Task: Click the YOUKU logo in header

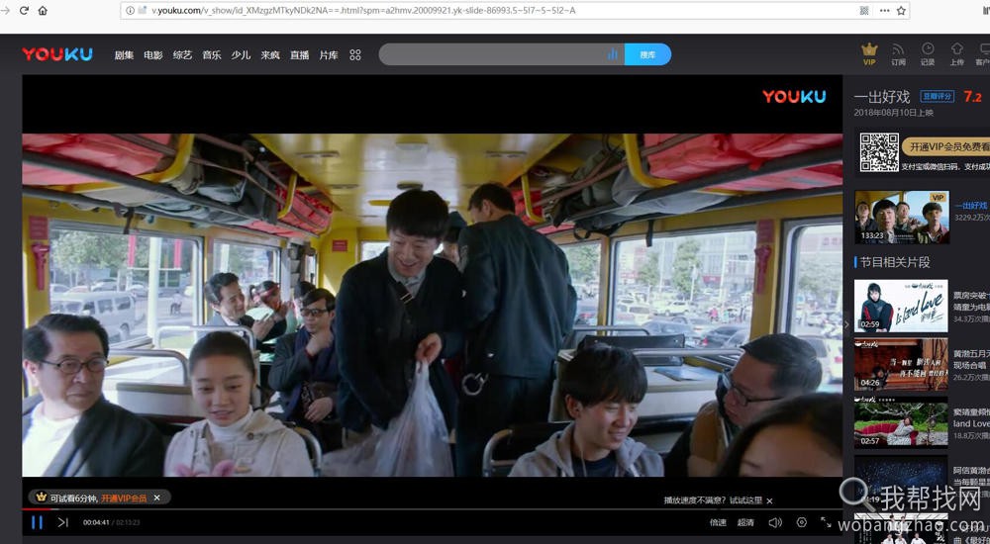Action: [57, 54]
